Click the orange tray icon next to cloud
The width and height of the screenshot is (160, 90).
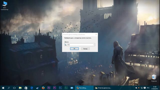pos(139,88)
